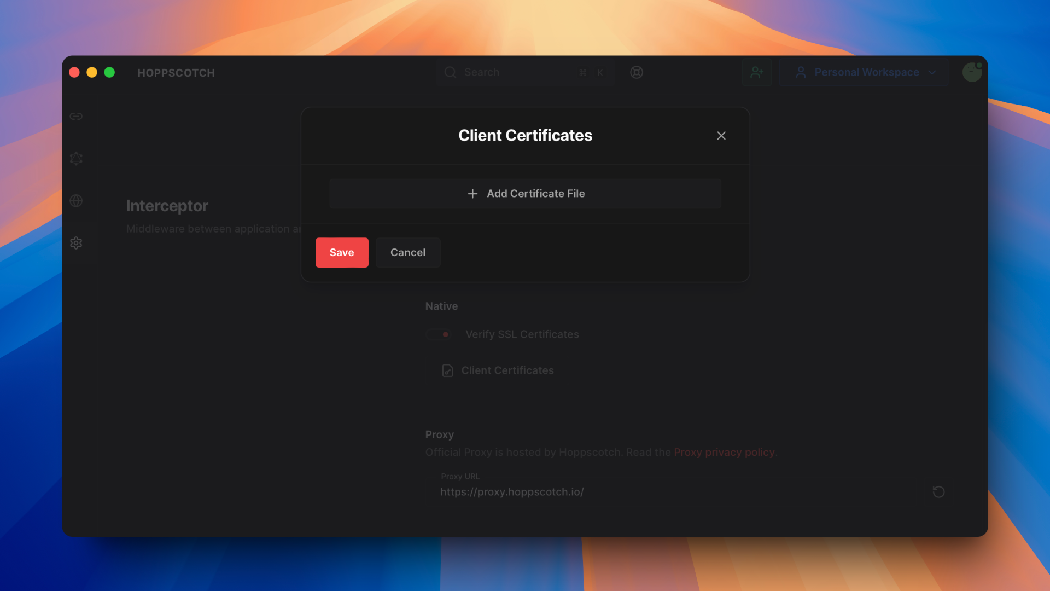Open Client Certificates from the Native section
This screenshot has height=591, width=1050.
pos(507,370)
